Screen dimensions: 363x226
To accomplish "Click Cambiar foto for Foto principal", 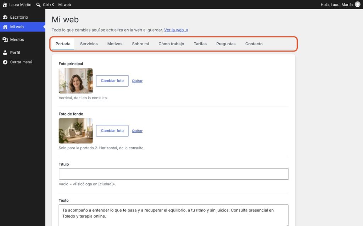I will pyautogui.click(x=112, y=81).
